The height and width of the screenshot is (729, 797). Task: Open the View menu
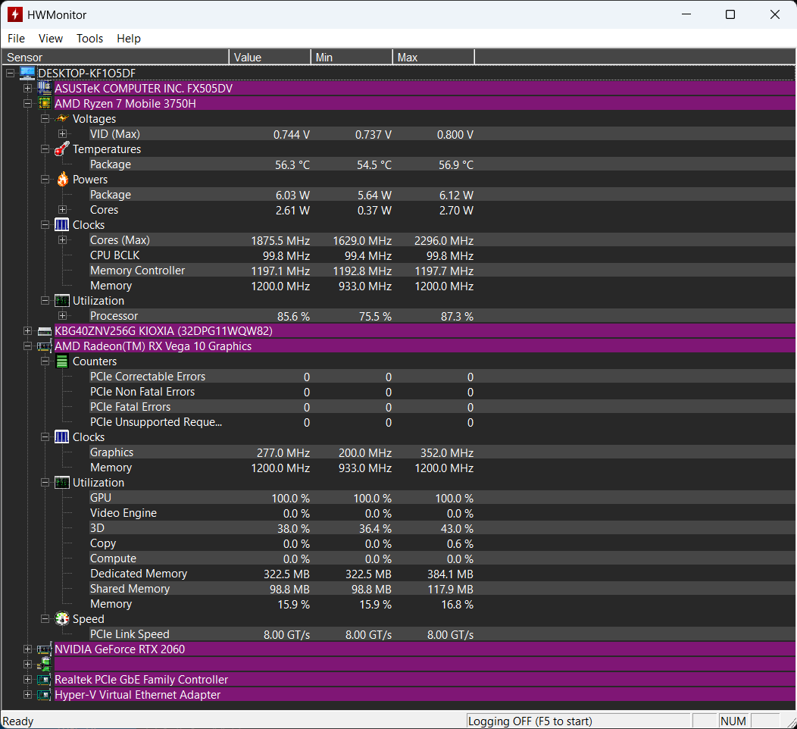51,39
